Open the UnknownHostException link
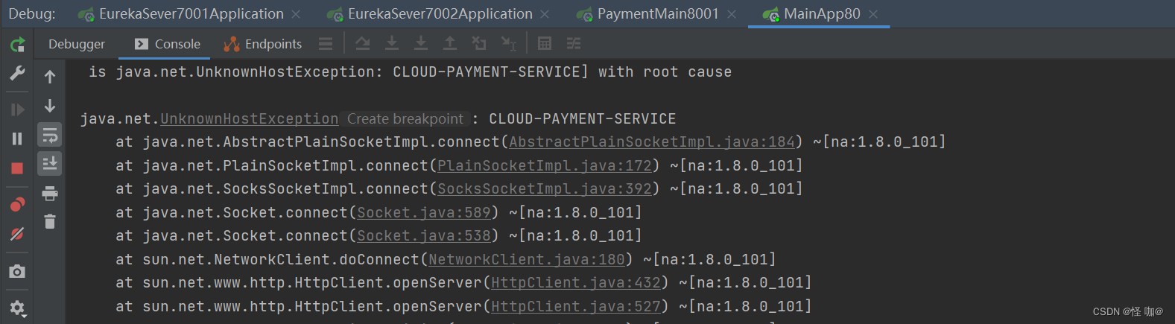The height and width of the screenshot is (324, 1175). (250, 119)
